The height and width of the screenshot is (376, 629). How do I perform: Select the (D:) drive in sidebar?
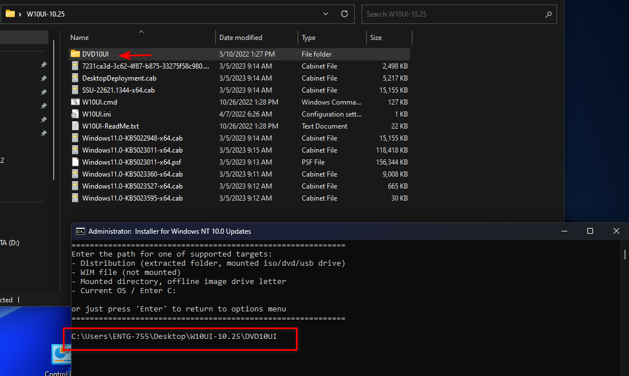(x=10, y=243)
